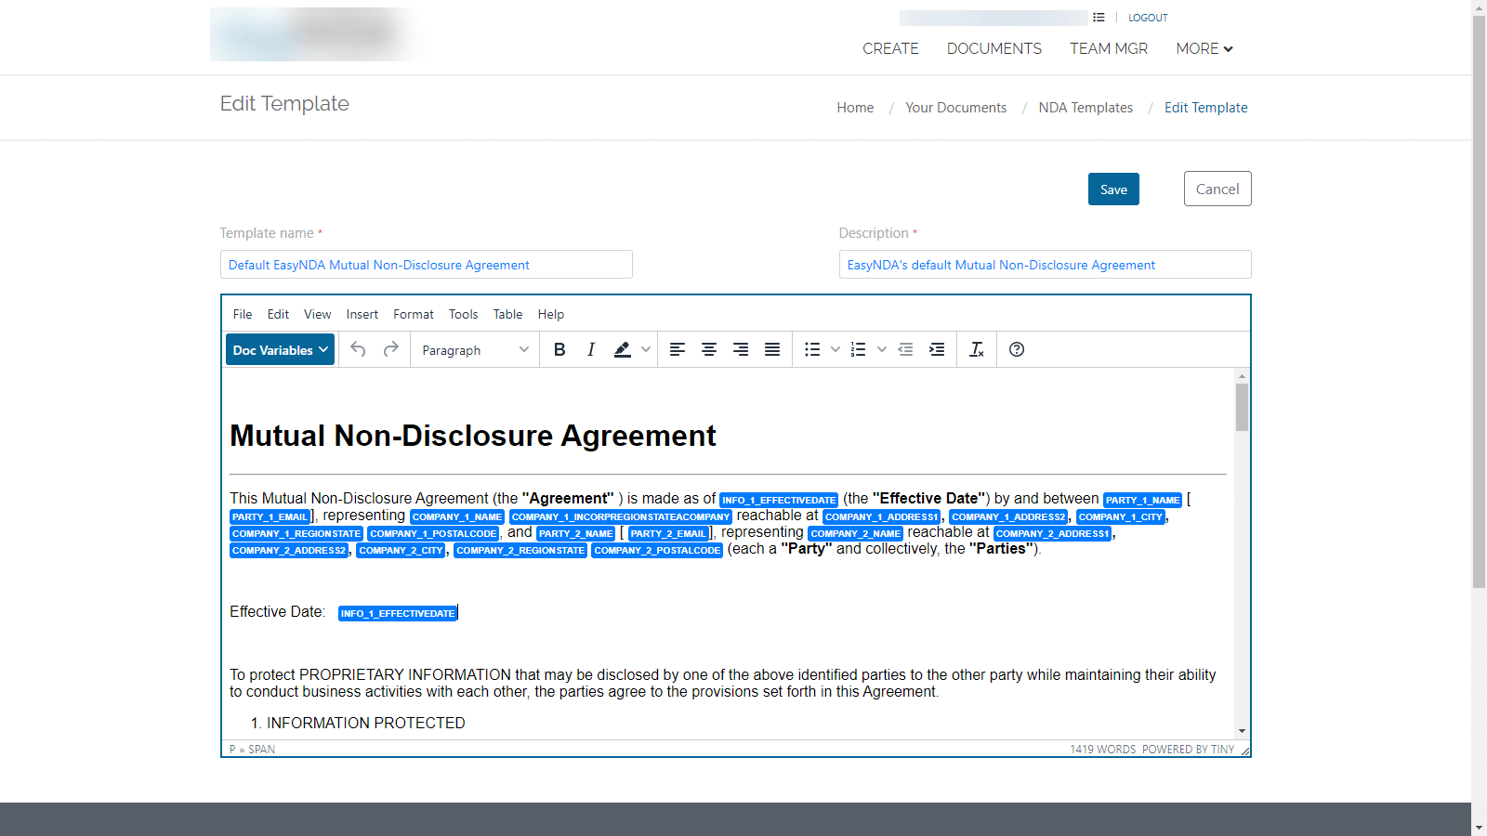The width and height of the screenshot is (1487, 836).
Task: Click the Redo icon in the editor toolbar
Action: click(390, 349)
